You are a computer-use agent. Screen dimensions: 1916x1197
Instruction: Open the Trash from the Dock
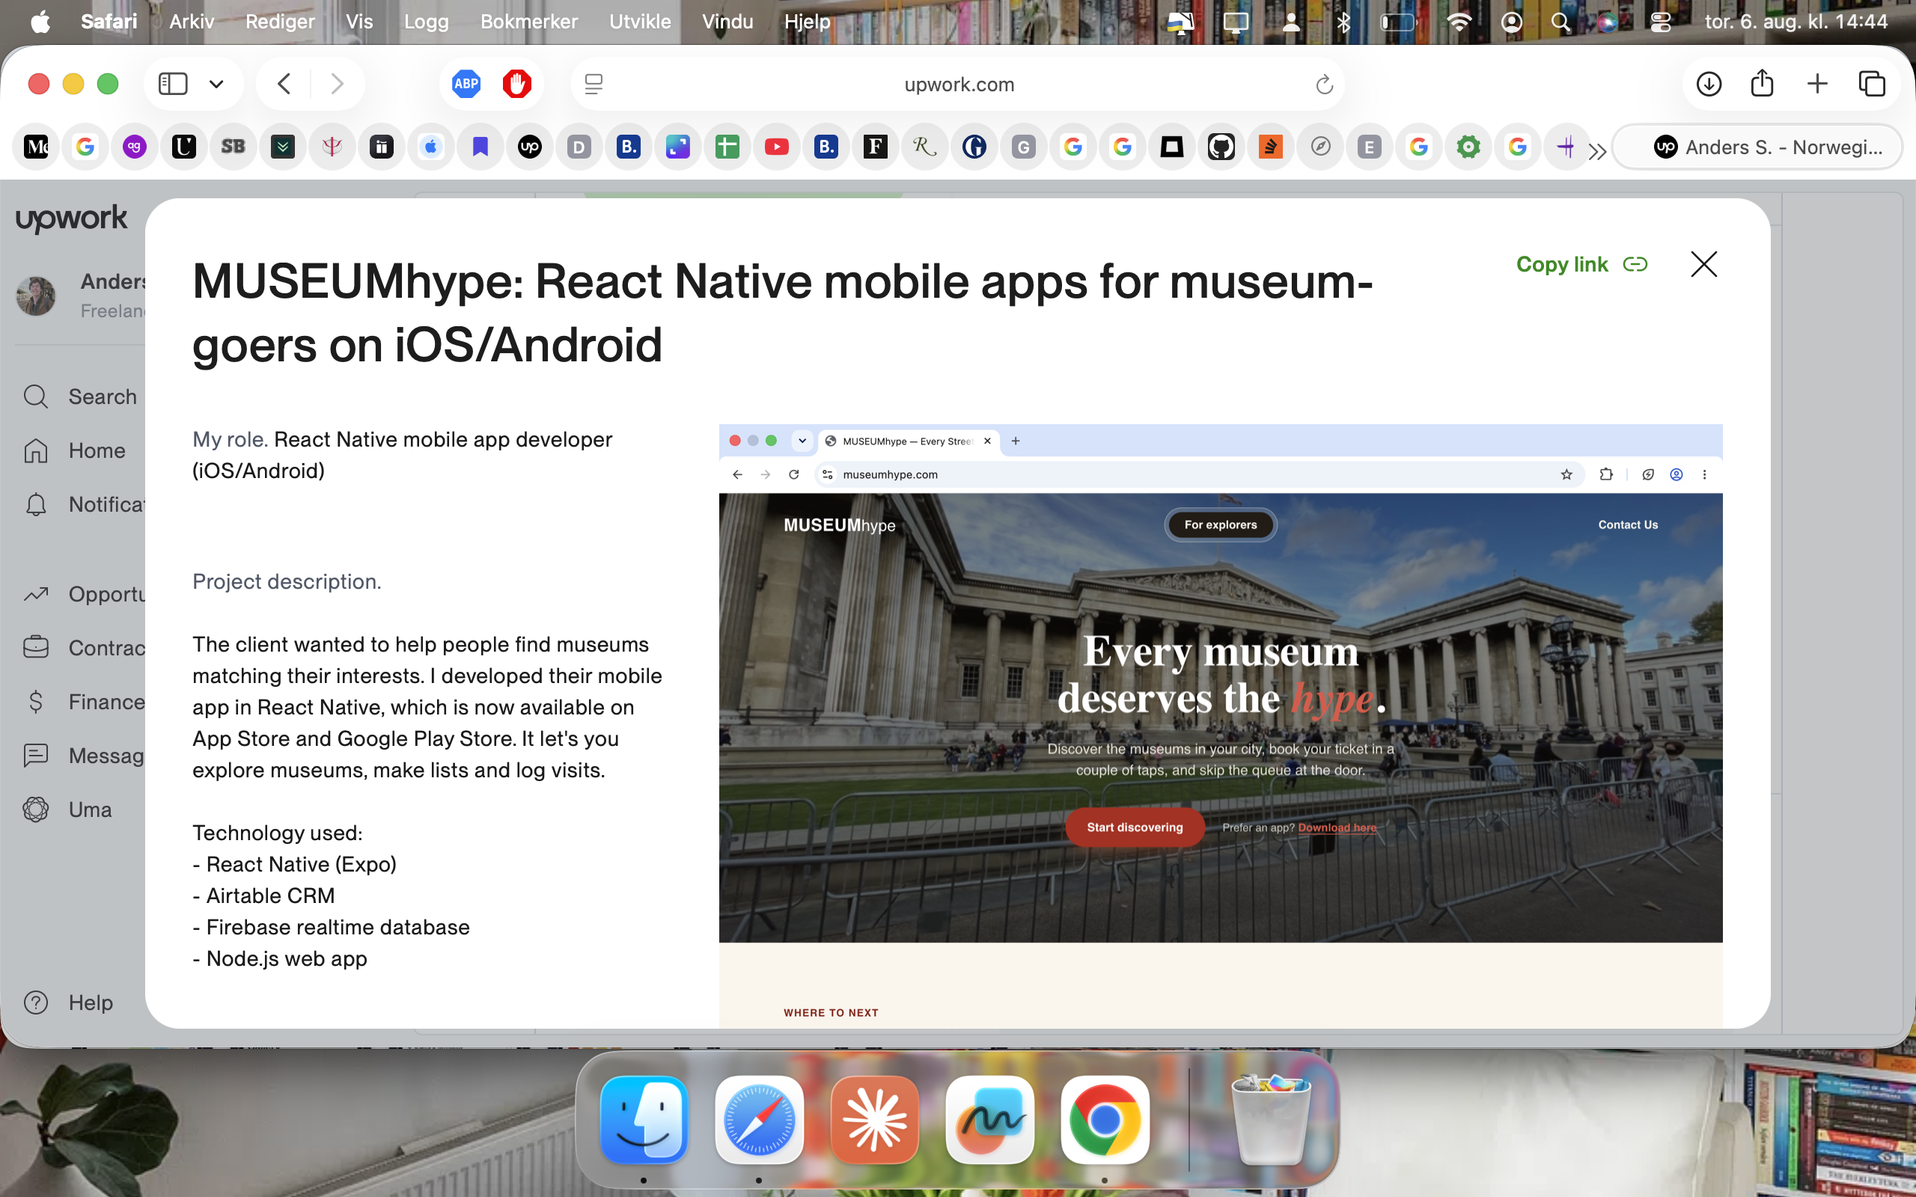1271,1119
